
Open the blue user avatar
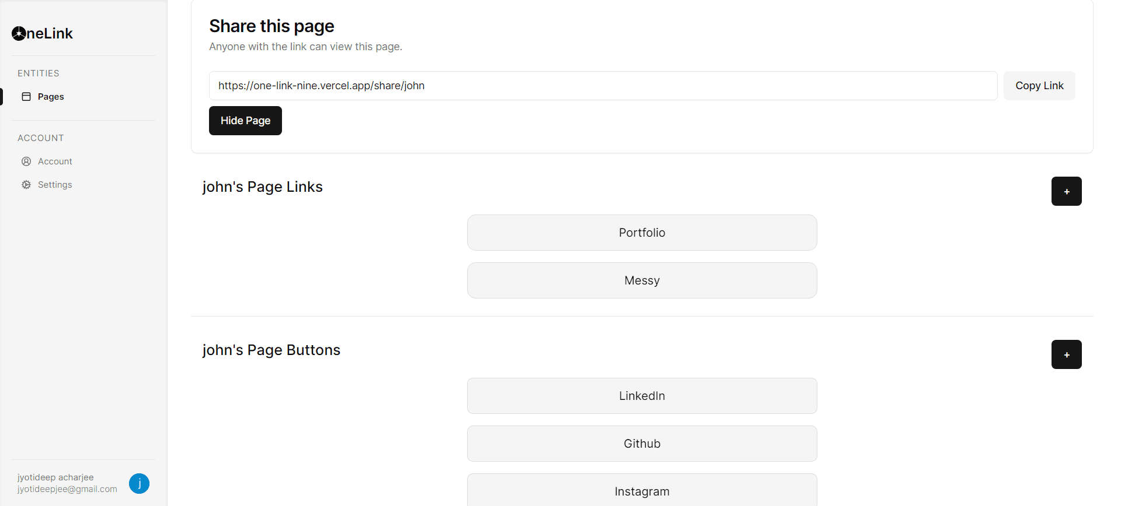(x=139, y=483)
